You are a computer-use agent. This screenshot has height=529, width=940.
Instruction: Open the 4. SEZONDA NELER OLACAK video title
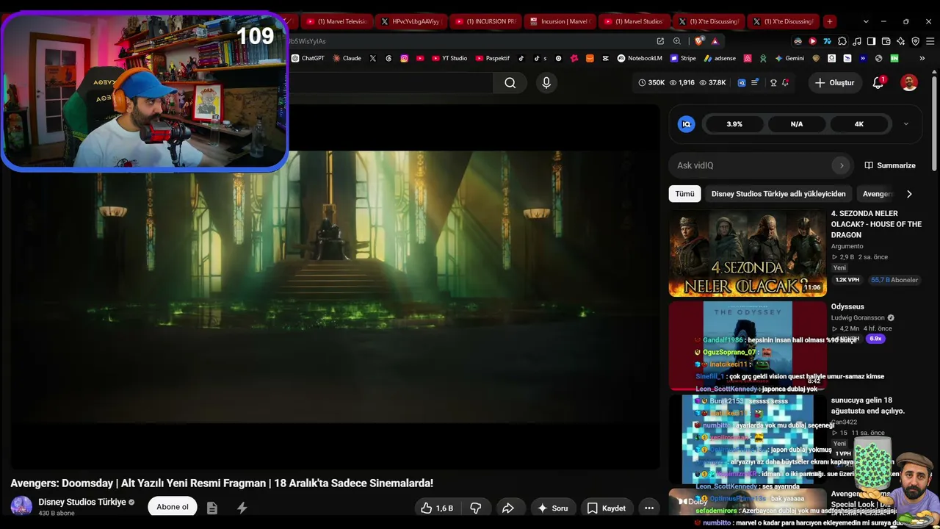pyautogui.click(x=876, y=224)
